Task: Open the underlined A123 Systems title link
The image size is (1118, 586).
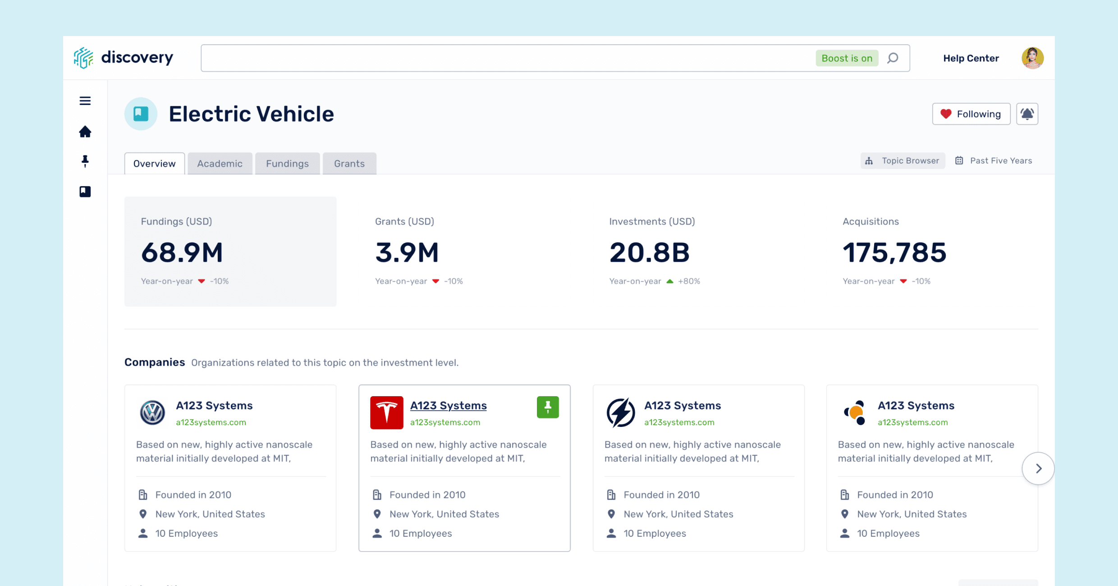Action: (x=448, y=405)
